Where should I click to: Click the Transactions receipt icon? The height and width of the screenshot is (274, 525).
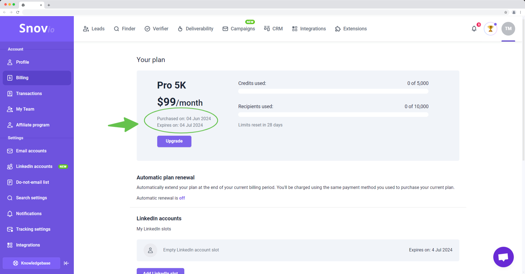[10, 94]
